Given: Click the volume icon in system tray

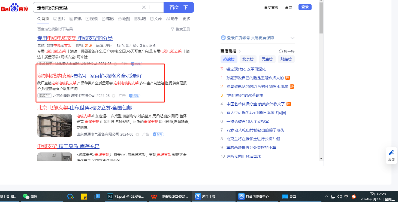Looking at the screenshot, I should click(339, 196).
